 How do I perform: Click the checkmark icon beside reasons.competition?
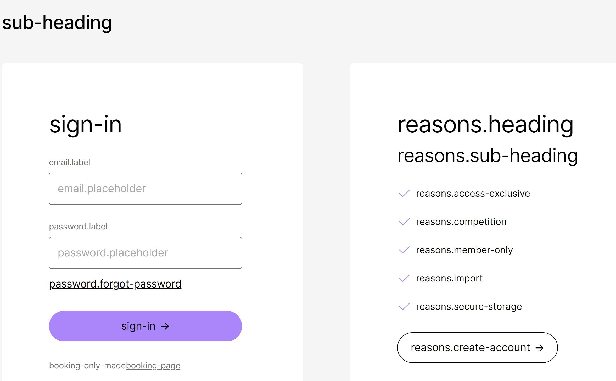(404, 222)
